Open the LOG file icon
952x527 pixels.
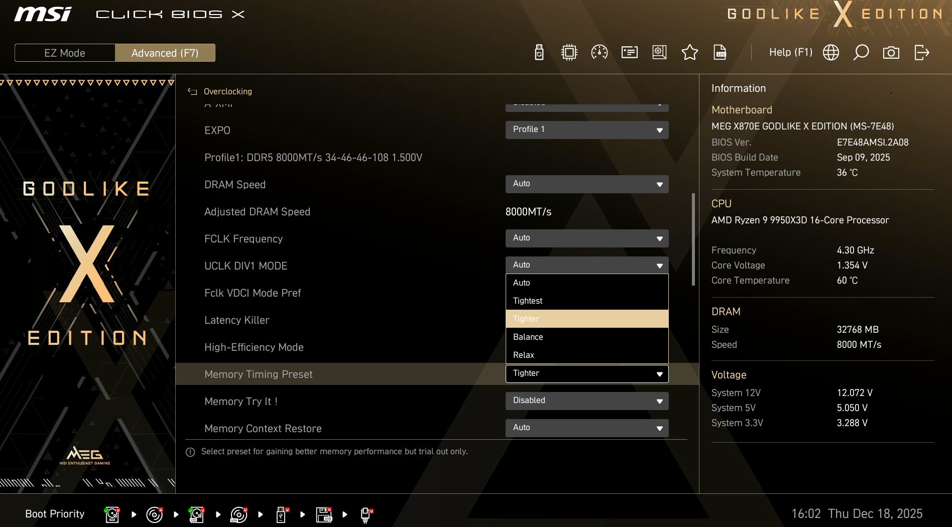pos(720,52)
